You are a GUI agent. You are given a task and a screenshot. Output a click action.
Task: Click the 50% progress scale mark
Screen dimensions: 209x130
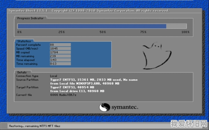103,32
